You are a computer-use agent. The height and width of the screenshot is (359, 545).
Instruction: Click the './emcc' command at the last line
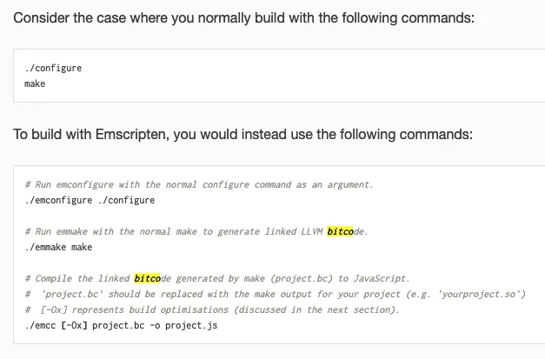[40, 325]
